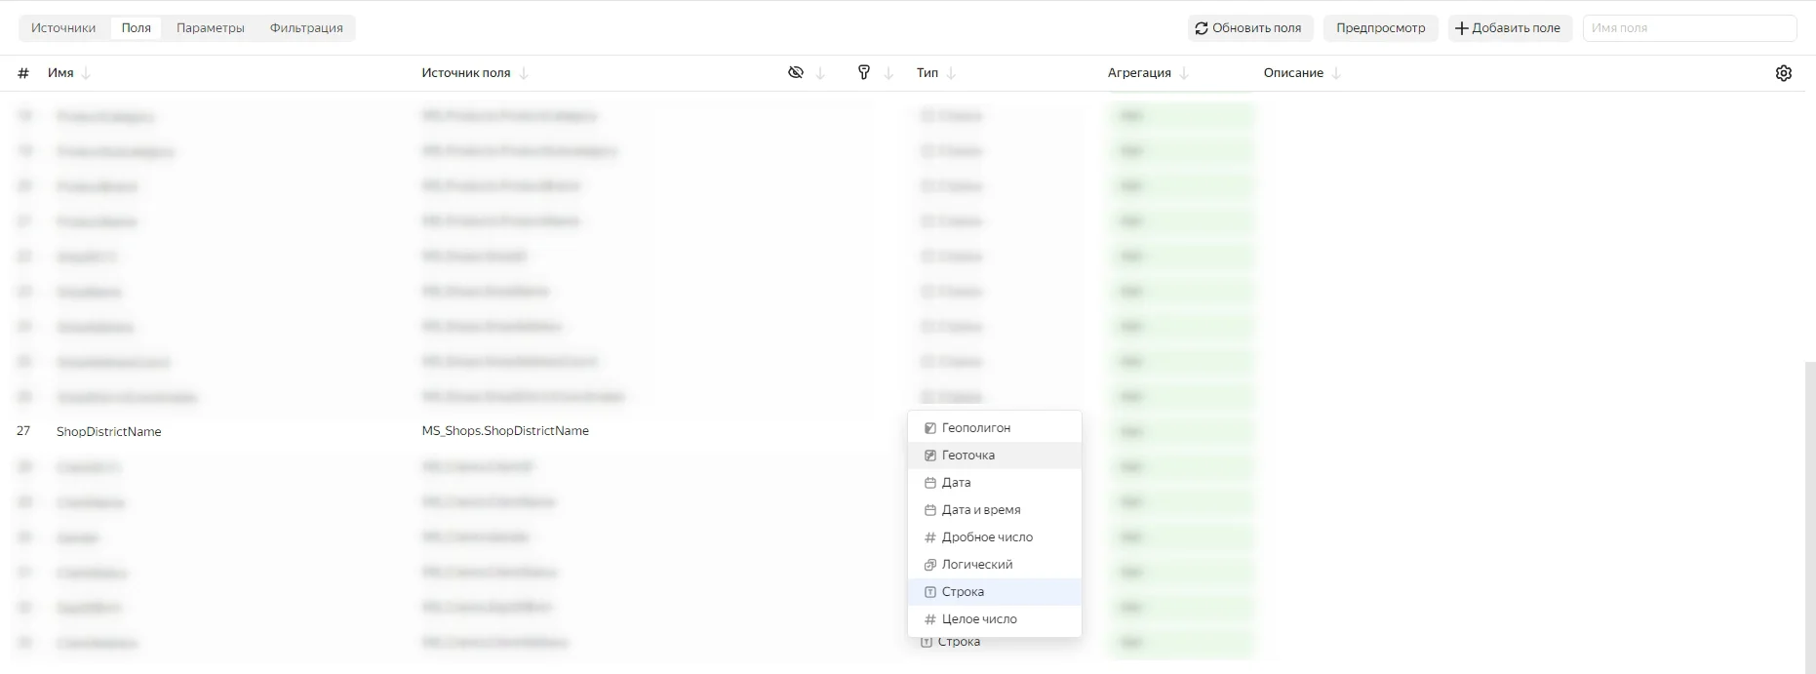Click sort arrow next to Имя
The width and height of the screenshot is (1816, 674).
point(86,73)
